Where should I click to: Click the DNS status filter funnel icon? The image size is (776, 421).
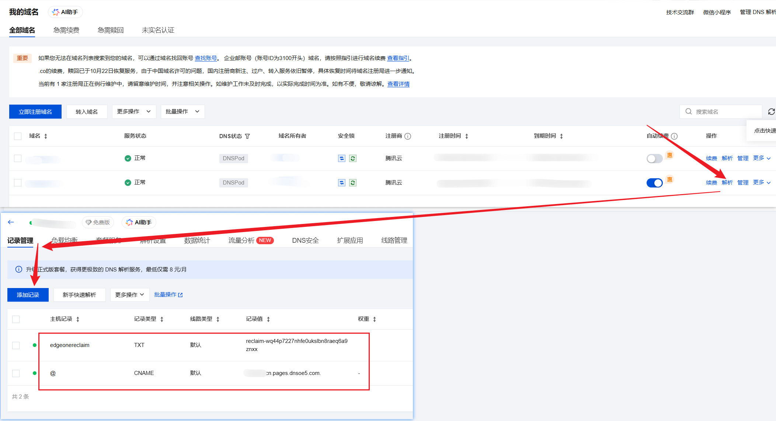pyautogui.click(x=247, y=136)
